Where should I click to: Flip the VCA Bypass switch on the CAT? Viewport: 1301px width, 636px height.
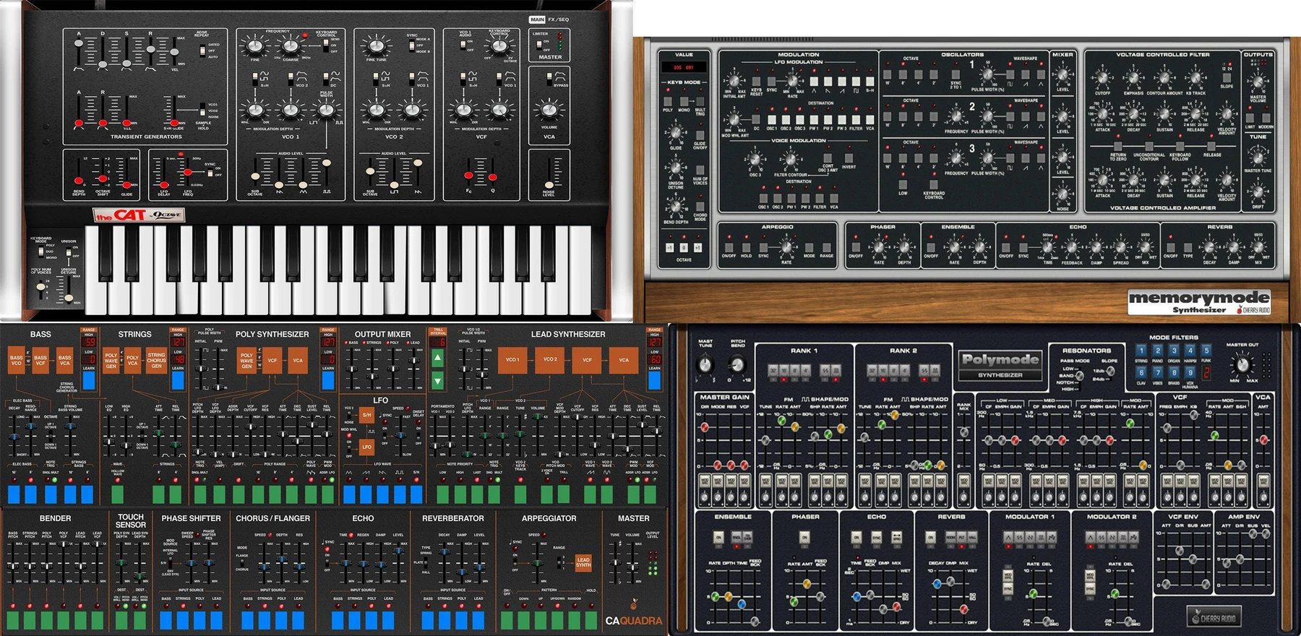click(x=549, y=79)
